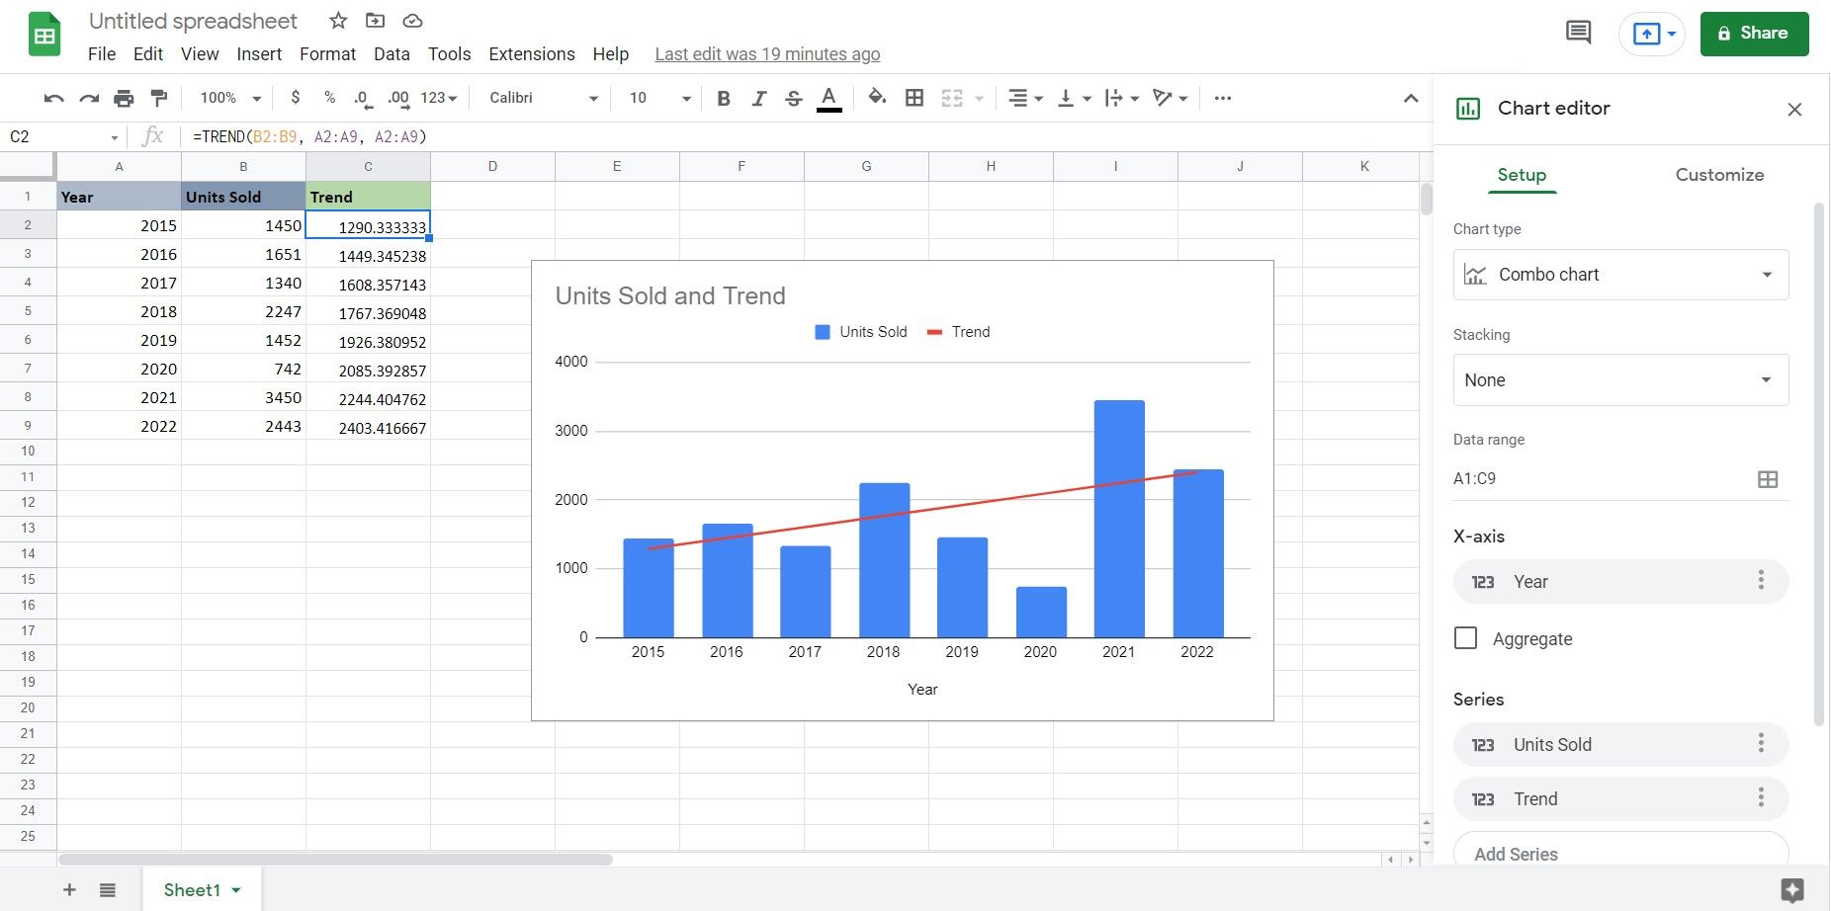Viewport: 1831px width, 911px height.
Task: Click the text color swatch
Action: pyautogui.click(x=828, y=98)
